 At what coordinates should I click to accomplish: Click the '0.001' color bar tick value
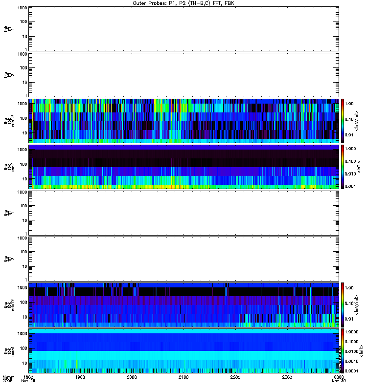350,186
